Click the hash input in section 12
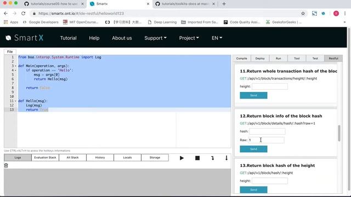The image size is (351, 197). 267,131
